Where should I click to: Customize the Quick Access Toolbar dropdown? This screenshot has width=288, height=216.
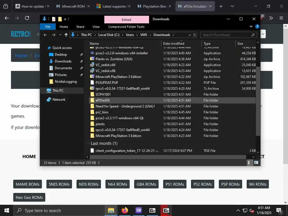coord(65,19)
